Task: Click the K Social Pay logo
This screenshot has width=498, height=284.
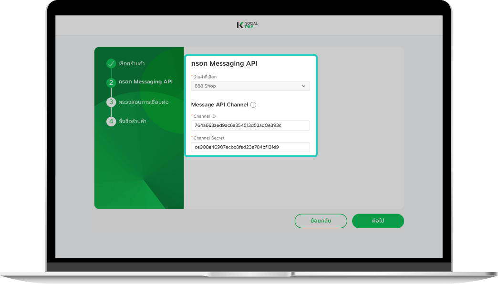Action: pyautogui.click(x=247, y=25)
